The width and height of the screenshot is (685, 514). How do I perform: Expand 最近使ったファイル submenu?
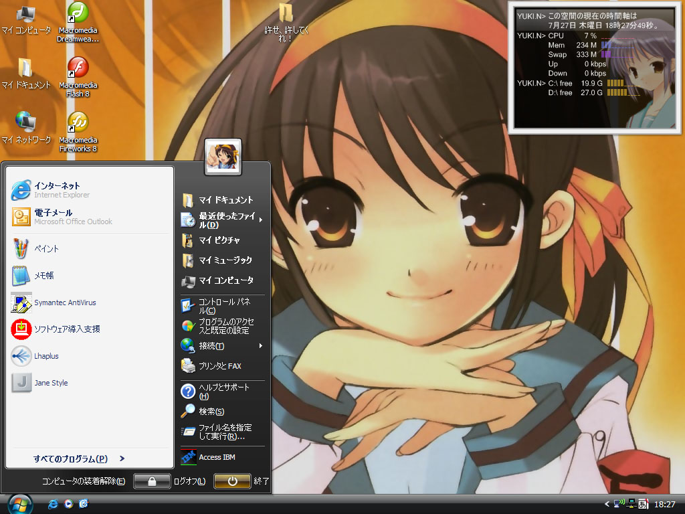[222, 220]
